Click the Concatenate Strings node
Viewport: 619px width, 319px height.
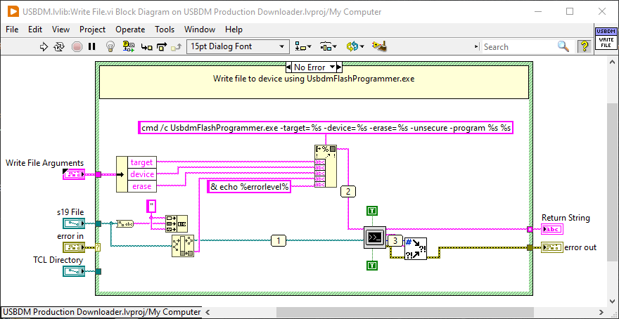(176, 223)
